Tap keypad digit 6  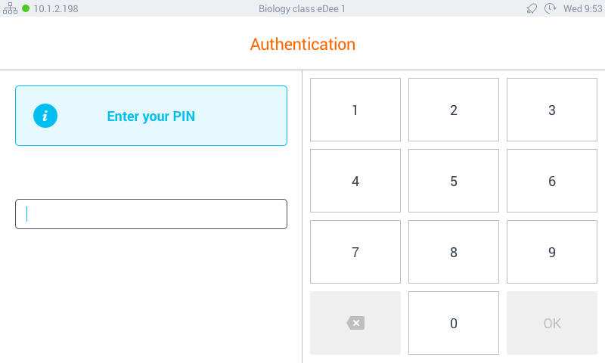pyautogui.click(x=552, y=181)
